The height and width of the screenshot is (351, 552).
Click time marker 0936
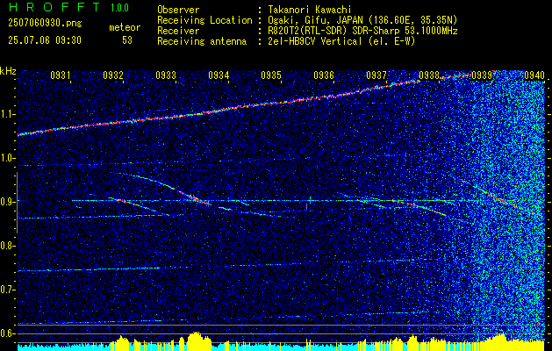[324, 75]
